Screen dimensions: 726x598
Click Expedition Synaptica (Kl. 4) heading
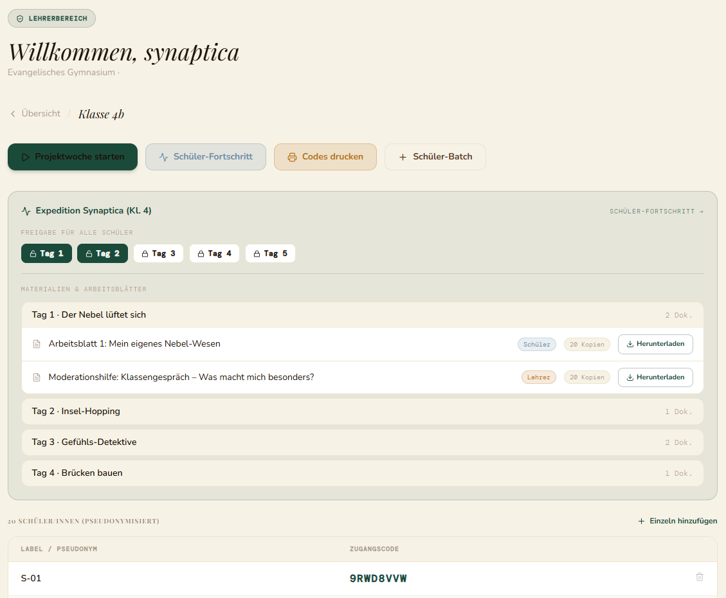click(x=93, y=211)
